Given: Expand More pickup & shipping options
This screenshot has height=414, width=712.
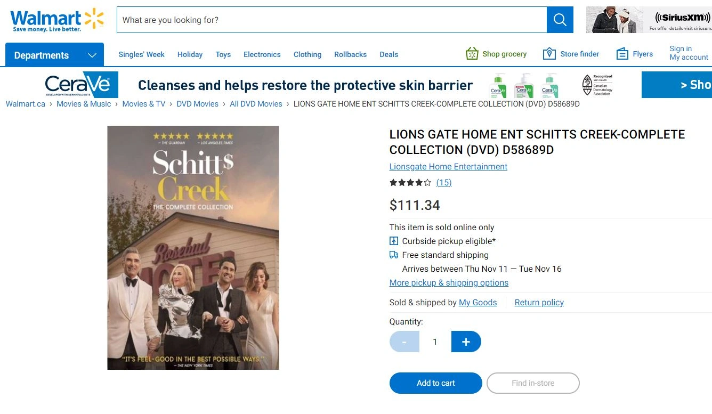Looking at the screenshot, I should click(449, 283).
